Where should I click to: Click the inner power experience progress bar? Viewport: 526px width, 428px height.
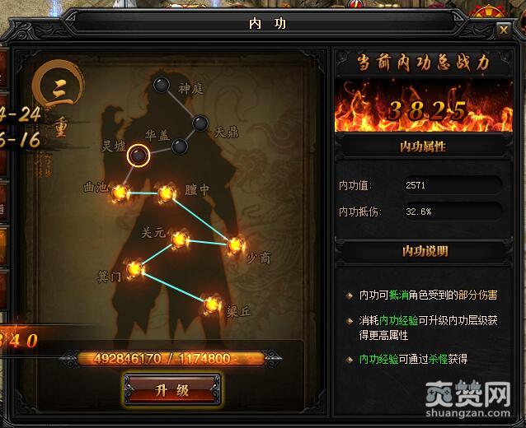(x=171, y=359)
